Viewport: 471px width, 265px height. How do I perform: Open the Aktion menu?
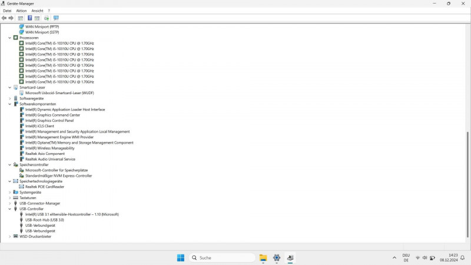21,11
